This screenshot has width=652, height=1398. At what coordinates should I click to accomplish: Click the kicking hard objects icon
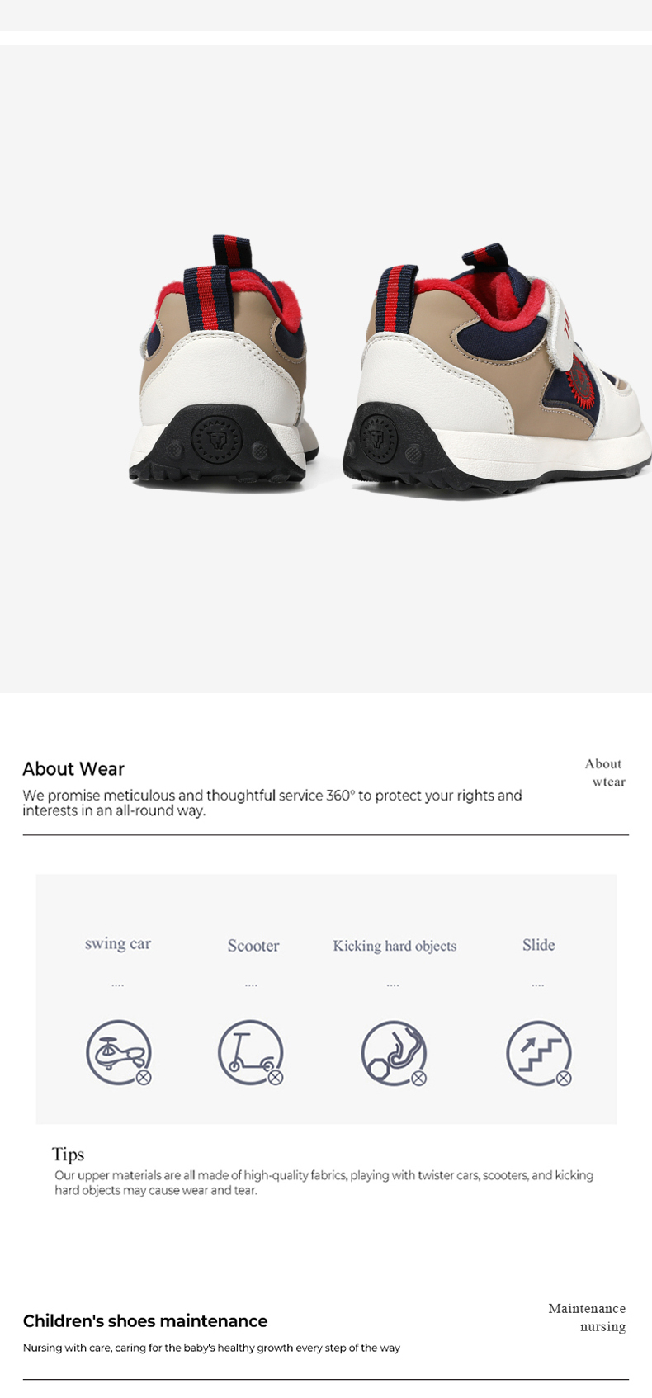pyautogui.click(x=395, y=1053)
